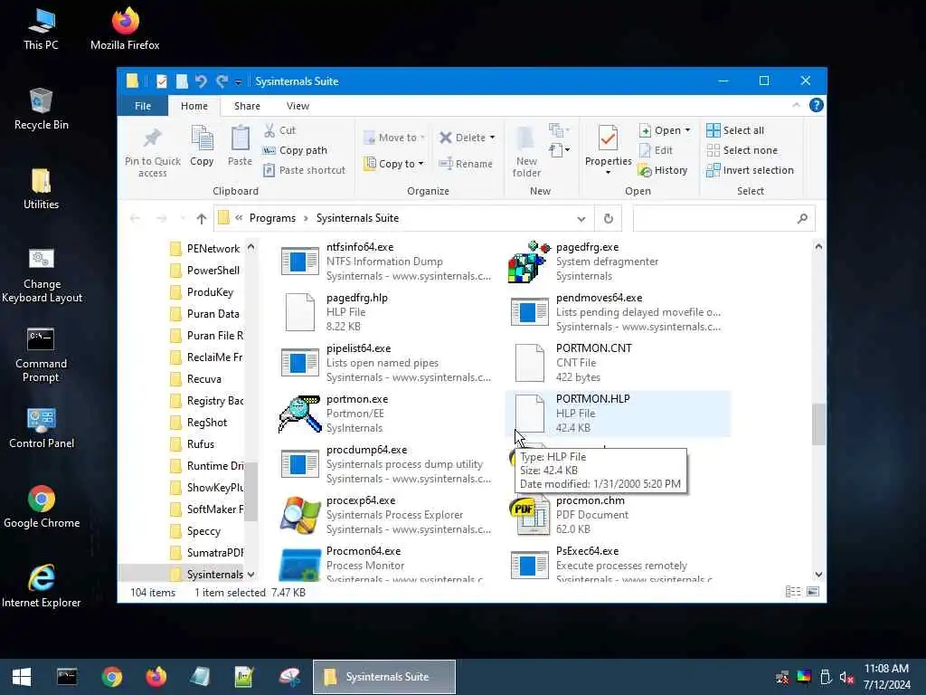Select the Rufus folder in tree
Image resolution: width=926 pixels, height=695 pixels.
click(200, 443)
